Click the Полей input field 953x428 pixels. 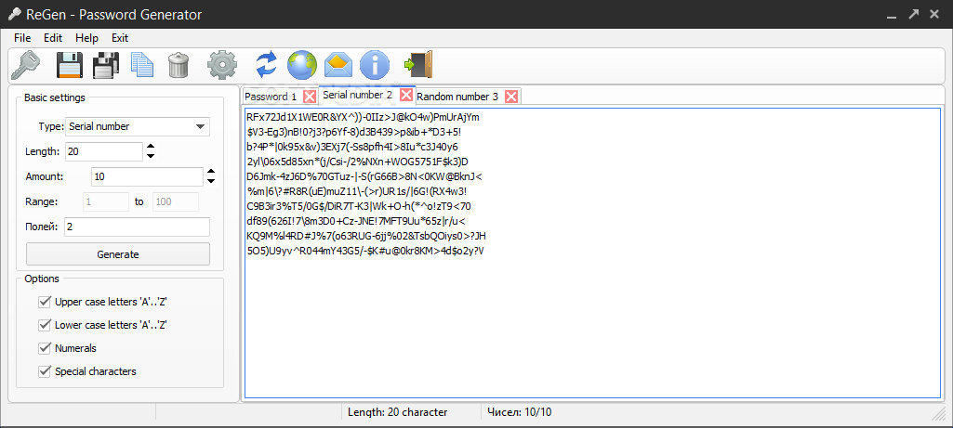click(137, 227)
